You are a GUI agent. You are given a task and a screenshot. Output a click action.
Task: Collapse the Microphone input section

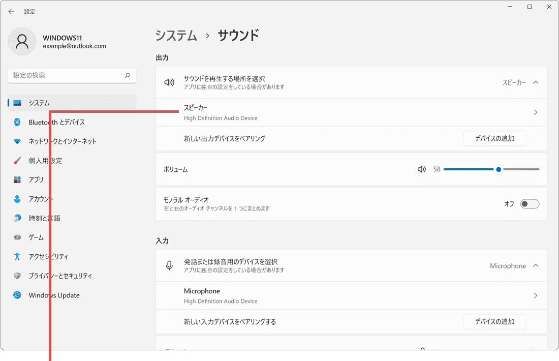(536, 265)
